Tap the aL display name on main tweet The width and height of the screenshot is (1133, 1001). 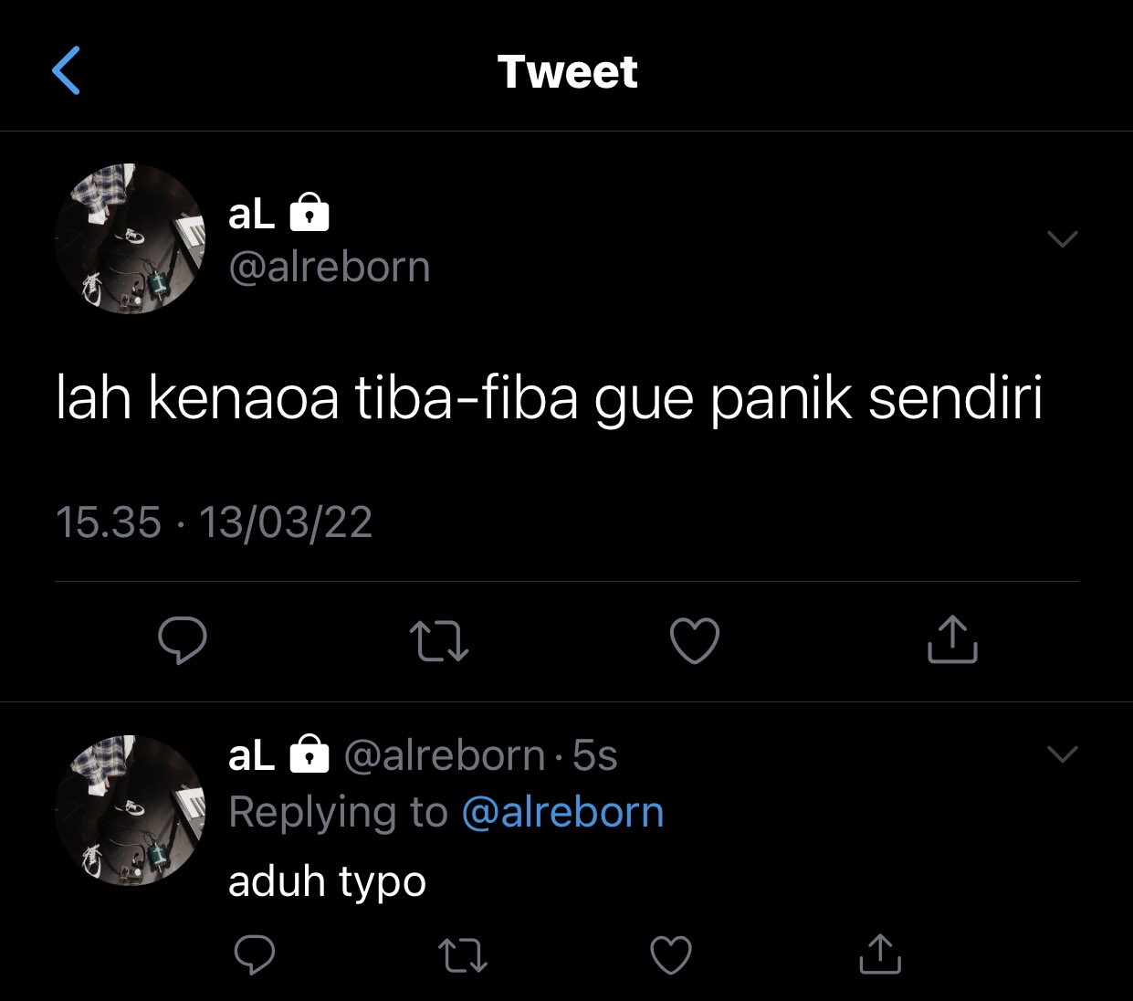[x=252, y=215]
